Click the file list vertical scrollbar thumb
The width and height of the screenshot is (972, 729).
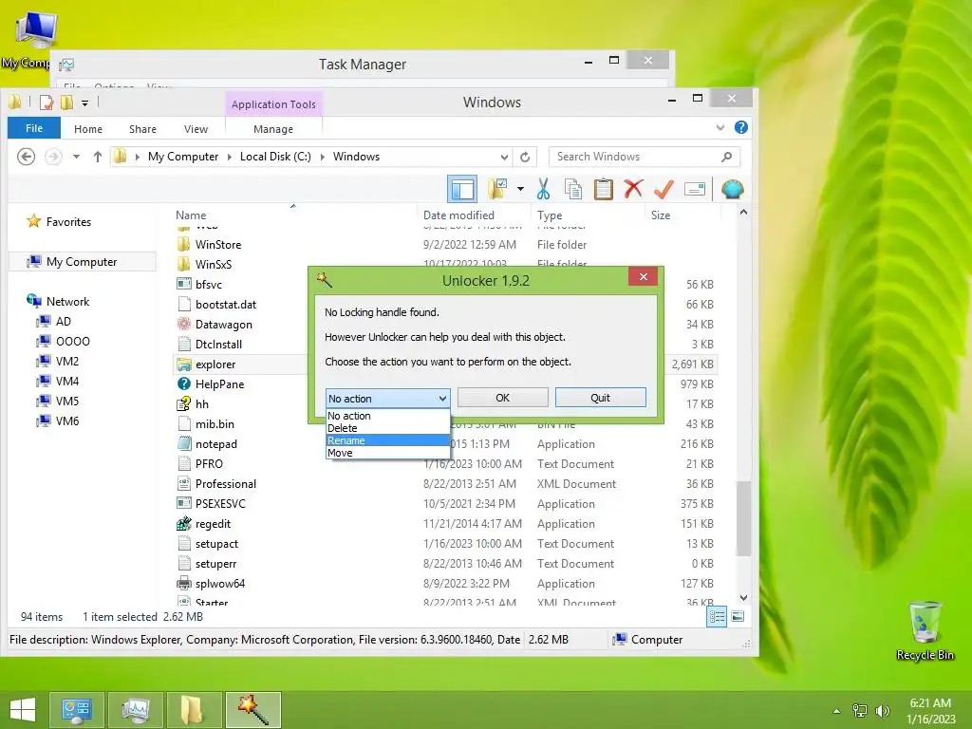(743, 518)
